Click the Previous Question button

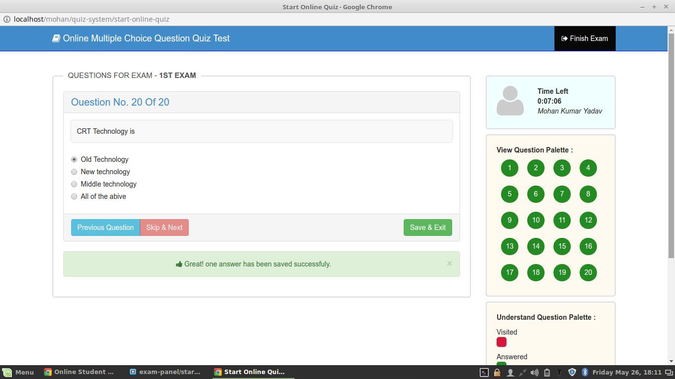(105, 227)
